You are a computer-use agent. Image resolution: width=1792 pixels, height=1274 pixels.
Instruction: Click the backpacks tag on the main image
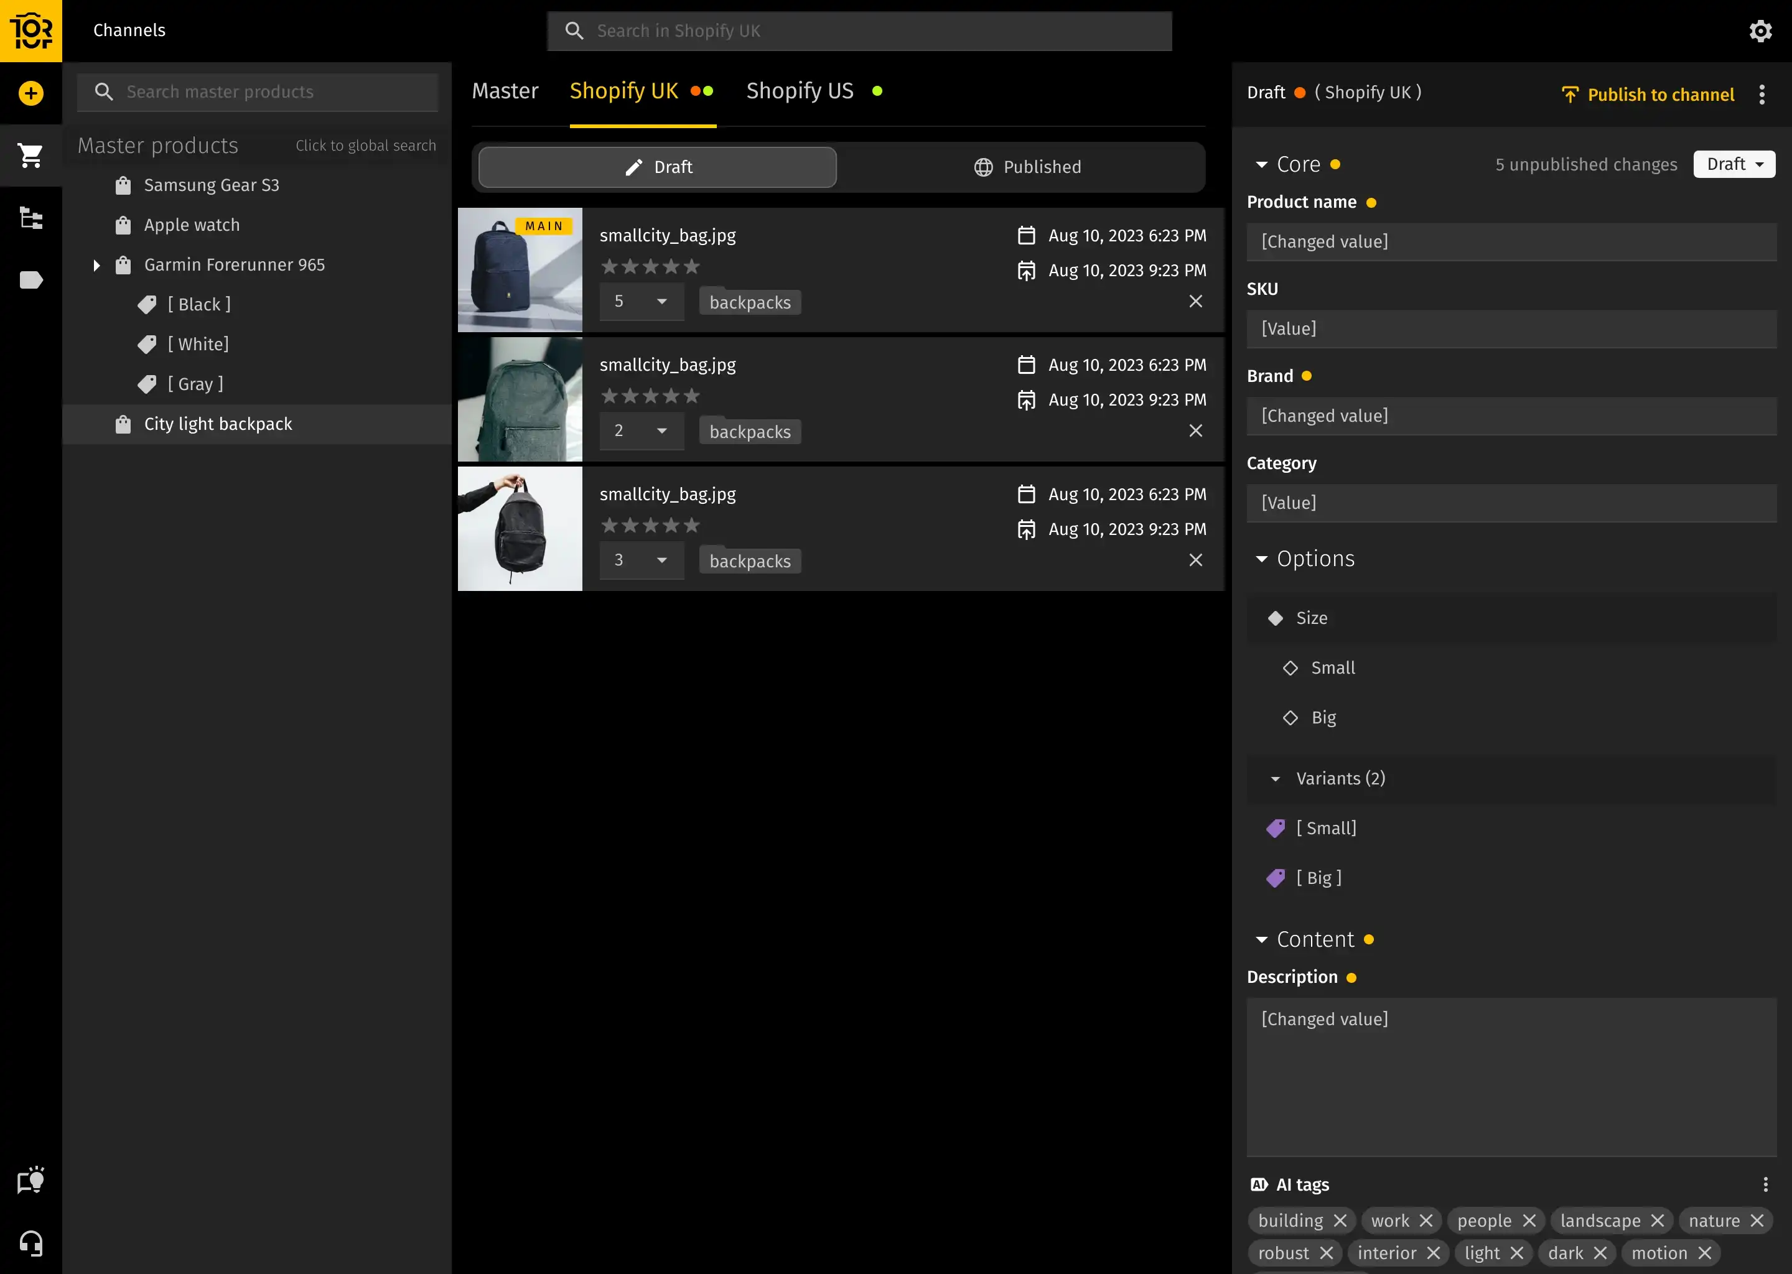tap(750, 303)
